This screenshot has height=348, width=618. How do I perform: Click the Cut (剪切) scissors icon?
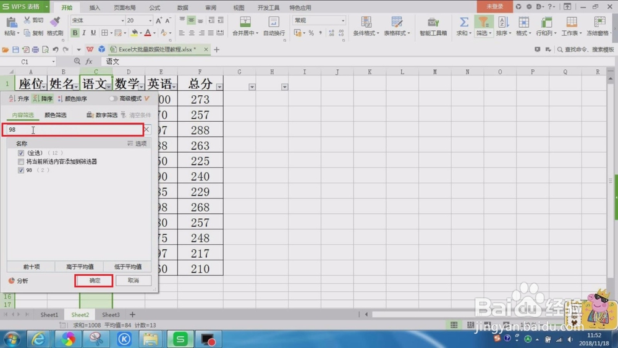(x=27, y=20)
